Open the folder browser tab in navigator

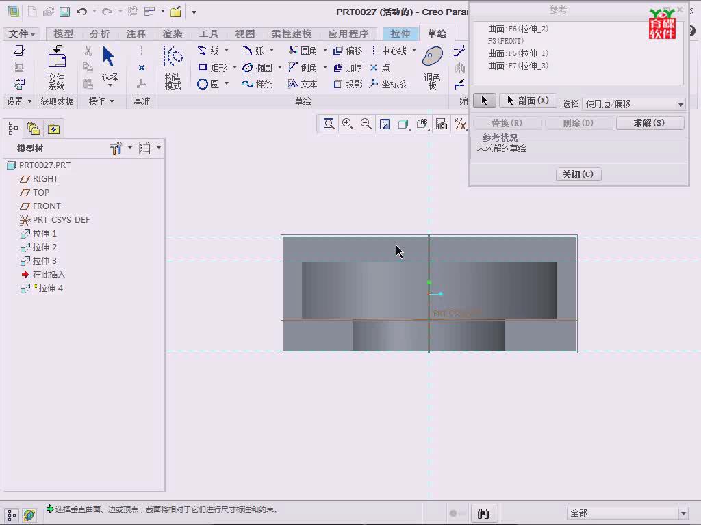tap(34, 129)
